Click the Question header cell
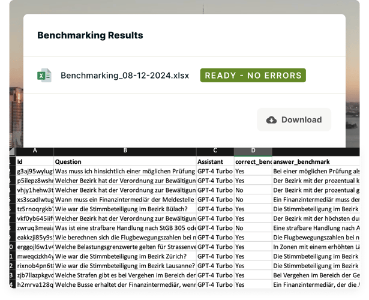 tap(125, 161)
